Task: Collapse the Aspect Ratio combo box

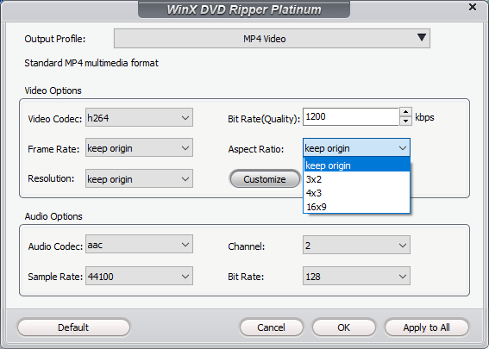Action: 356,147
